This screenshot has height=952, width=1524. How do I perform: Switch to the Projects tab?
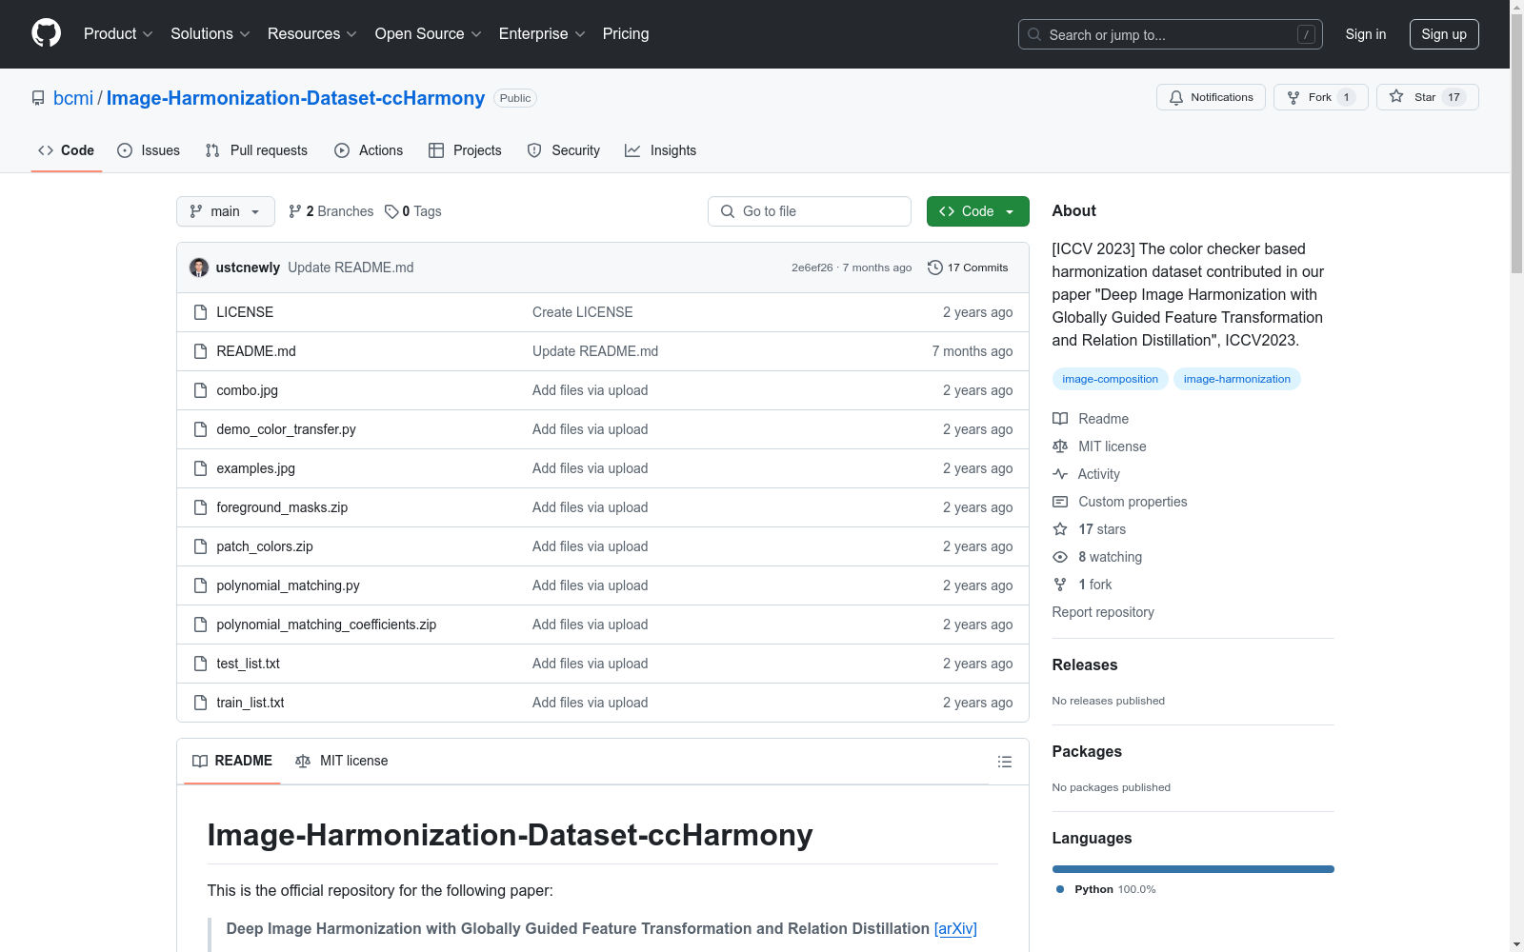(x=465, y=150)
